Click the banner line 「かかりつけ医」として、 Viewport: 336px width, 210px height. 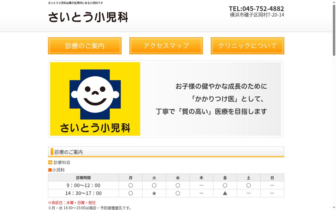click(x=228, y=99)
